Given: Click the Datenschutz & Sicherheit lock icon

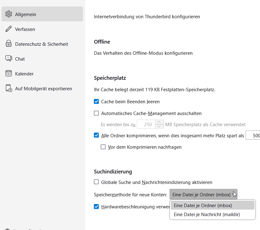Looking at the screenshot, I should pyautogui.click(x=9, y=44).
